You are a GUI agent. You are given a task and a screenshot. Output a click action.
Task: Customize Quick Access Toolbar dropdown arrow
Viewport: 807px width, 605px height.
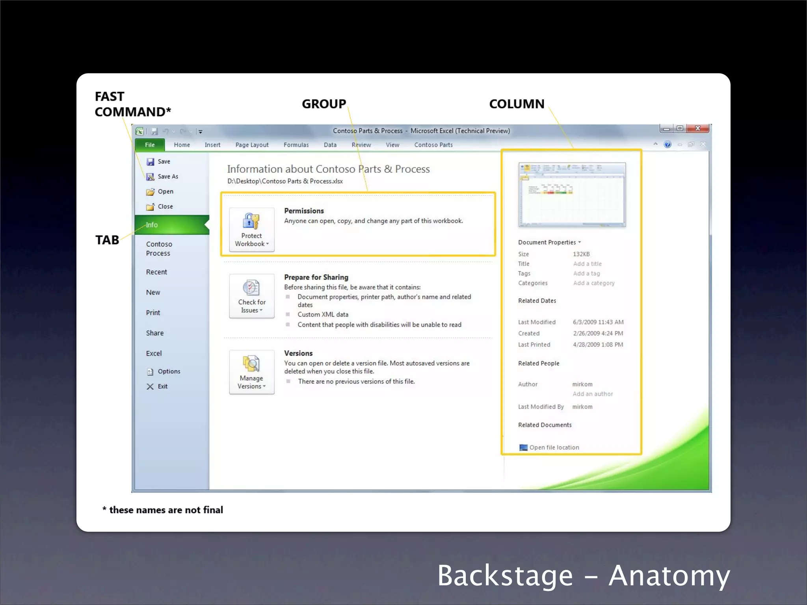tap(201, 132)
